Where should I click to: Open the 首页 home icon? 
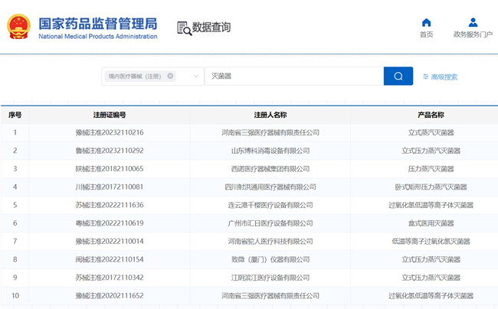pyautogui.click(x=426, y=23)
